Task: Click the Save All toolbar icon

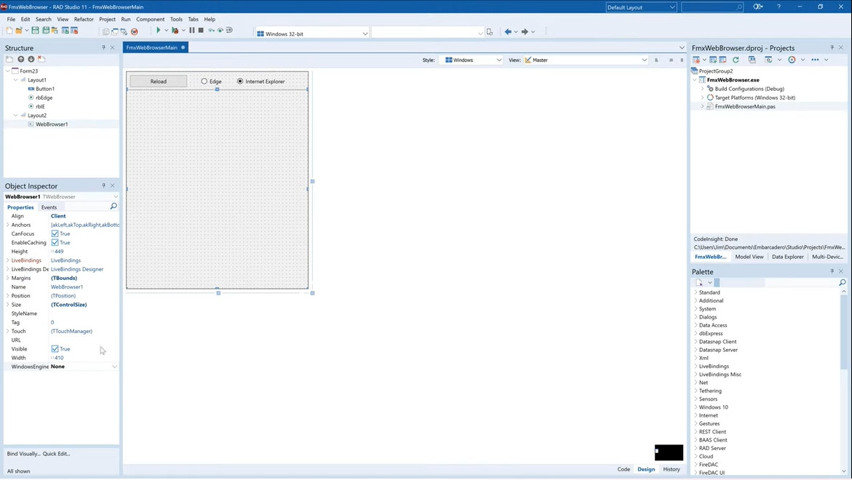Action: (x=46, y=31)
